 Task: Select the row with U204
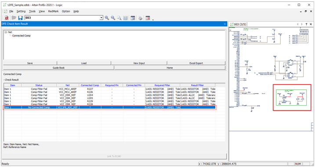(x=109, y=95)
